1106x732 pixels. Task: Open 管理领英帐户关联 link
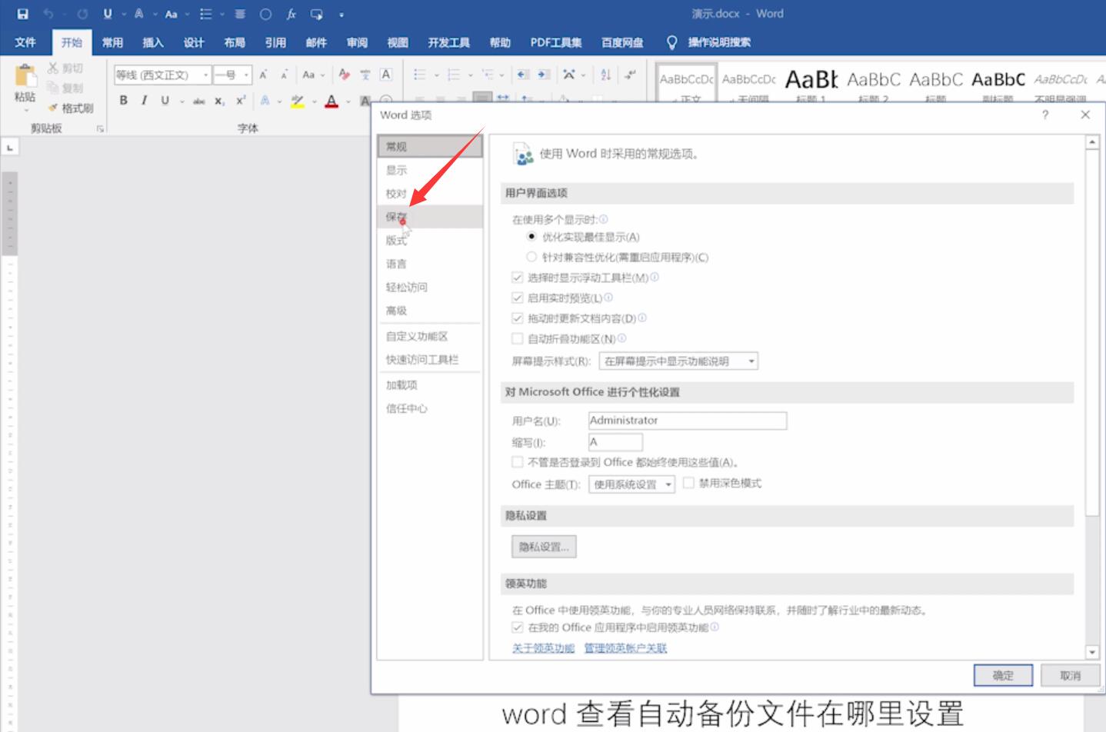(x=625, y=648)
